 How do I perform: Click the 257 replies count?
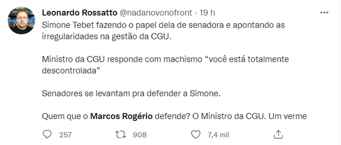66,134
